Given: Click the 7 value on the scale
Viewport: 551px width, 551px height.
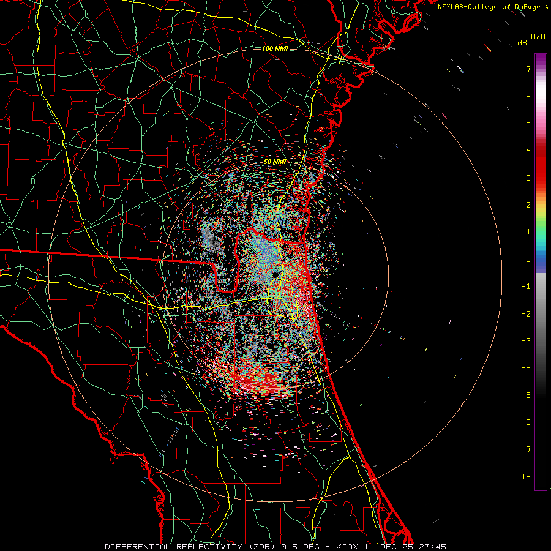Looking at the screenshot, I should tap(528, 69).
